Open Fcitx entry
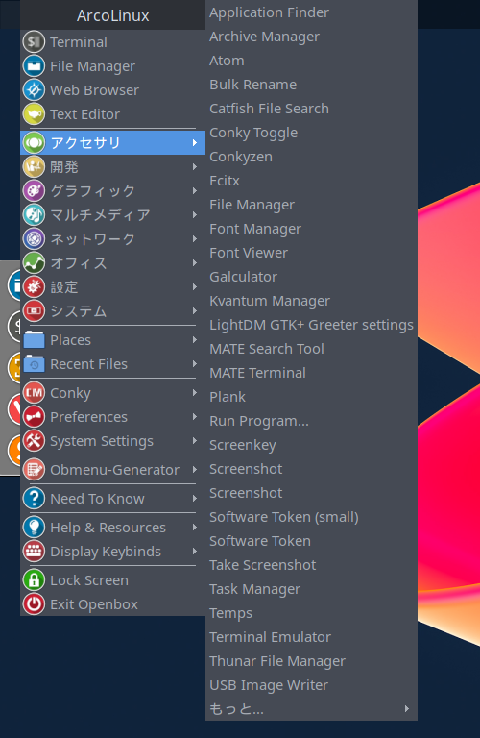Screen dimensions: 480x738 (311, 181)
